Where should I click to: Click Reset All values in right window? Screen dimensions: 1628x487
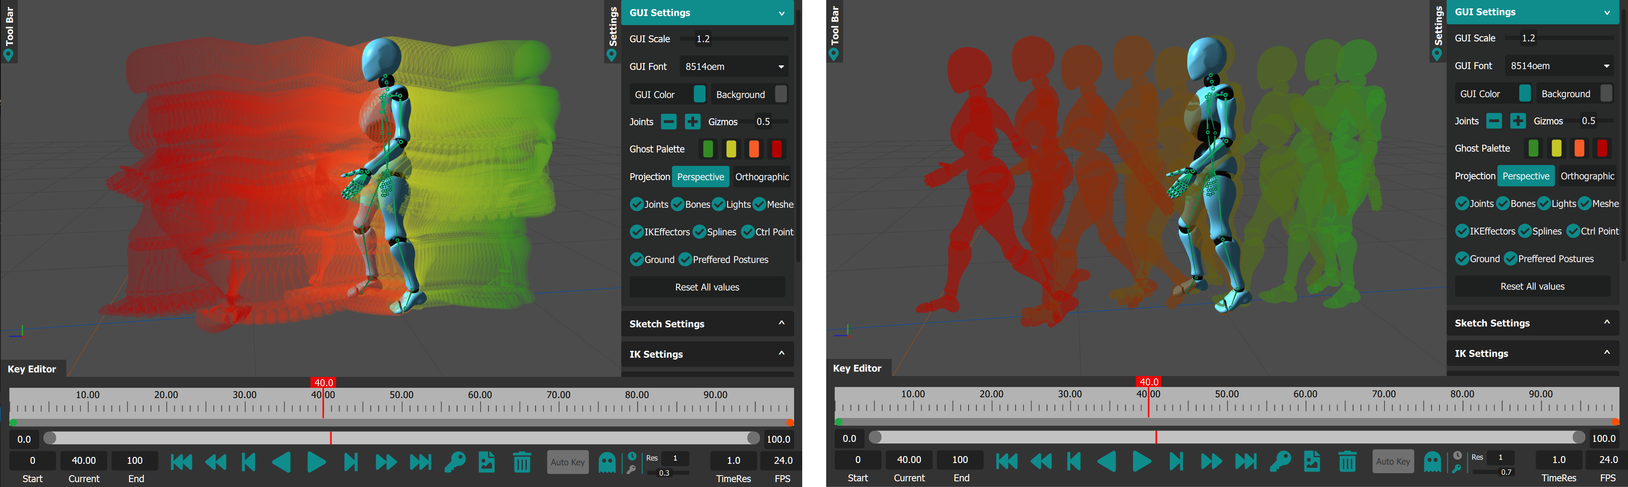coord(1532,286)
